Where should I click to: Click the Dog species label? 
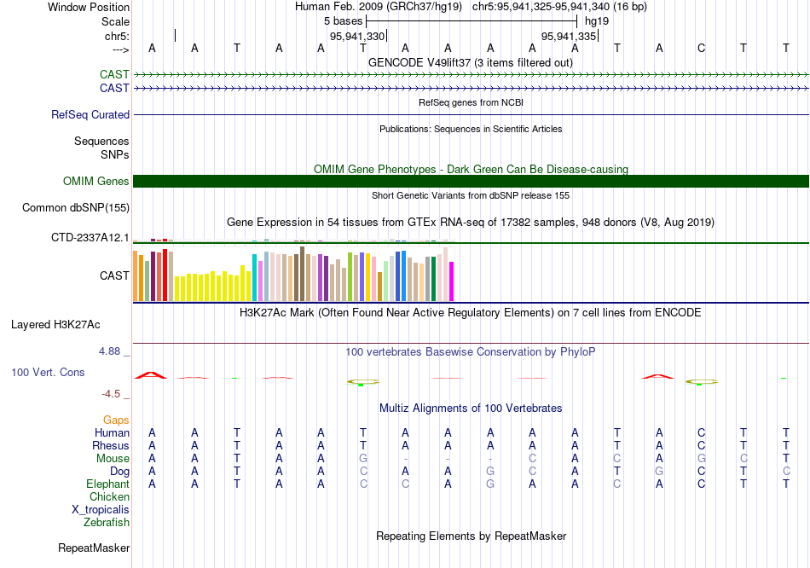click(119, 472)
